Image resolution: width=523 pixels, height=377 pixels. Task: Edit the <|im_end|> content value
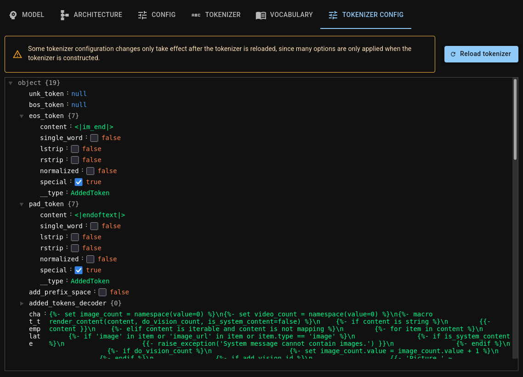click(94, 127)
